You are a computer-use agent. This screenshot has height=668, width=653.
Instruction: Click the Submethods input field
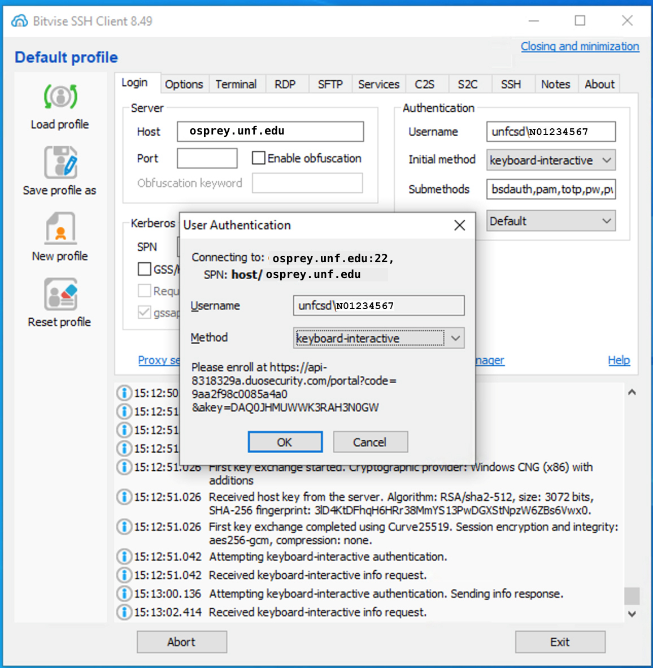click(x=551, y=189)
